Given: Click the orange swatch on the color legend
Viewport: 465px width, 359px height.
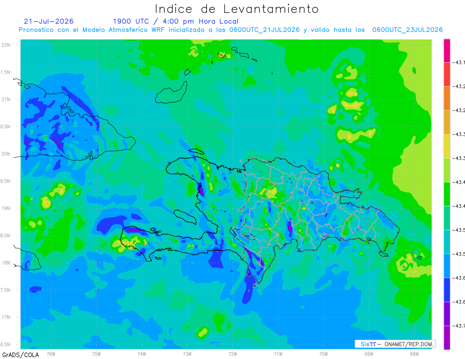Looking at the screenshot, I should coord(447,98).
